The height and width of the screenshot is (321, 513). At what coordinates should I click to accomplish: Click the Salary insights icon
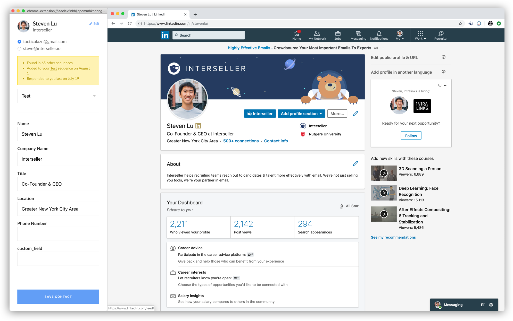(173, 296)
